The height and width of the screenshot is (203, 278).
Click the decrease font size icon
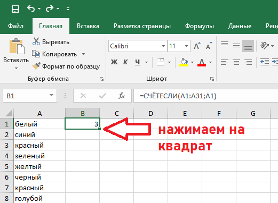209,46
